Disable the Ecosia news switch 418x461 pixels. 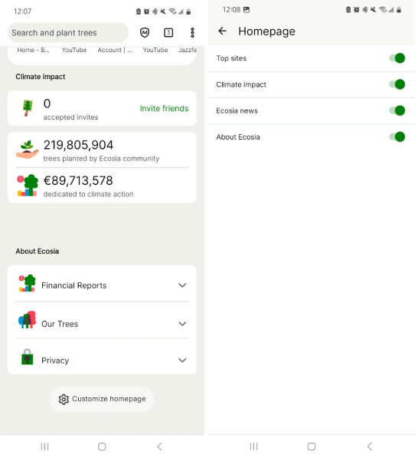pyautogui.click(x=397, y=110)
